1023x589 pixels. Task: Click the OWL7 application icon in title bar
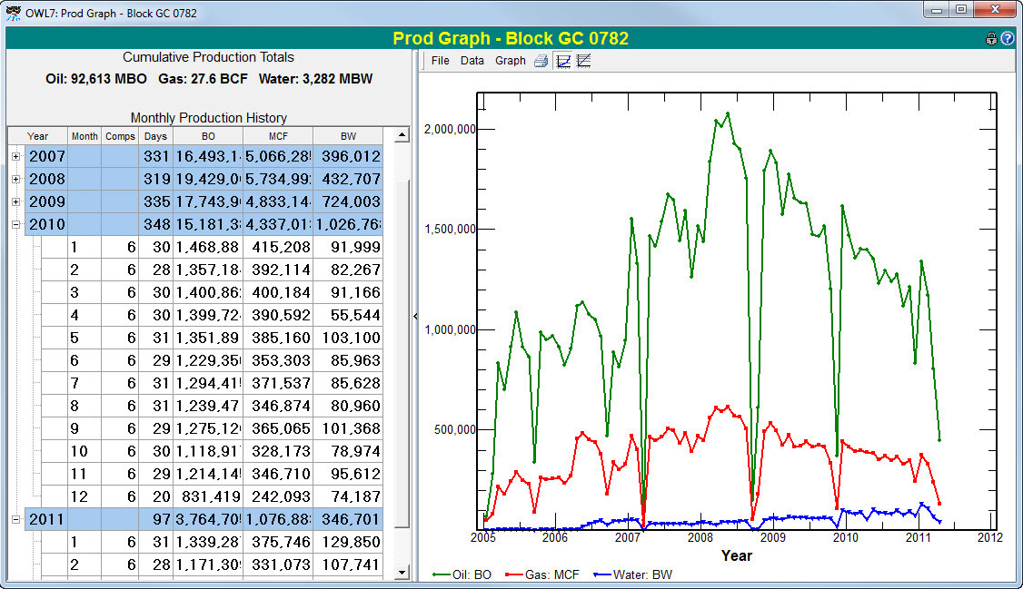13,13
